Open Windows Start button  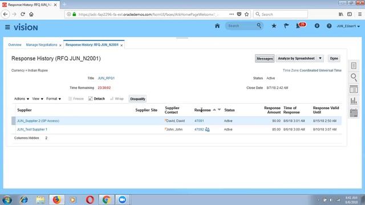point(7,200)
